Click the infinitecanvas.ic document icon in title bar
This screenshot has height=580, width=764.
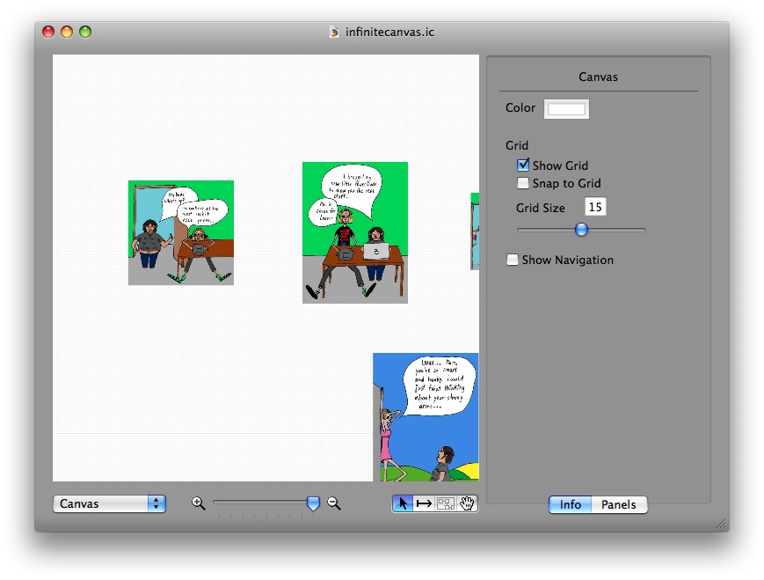[x=334, y=33]
